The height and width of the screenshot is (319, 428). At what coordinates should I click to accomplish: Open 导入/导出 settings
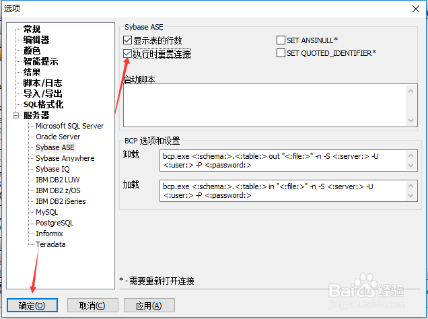tap(42, 94)
